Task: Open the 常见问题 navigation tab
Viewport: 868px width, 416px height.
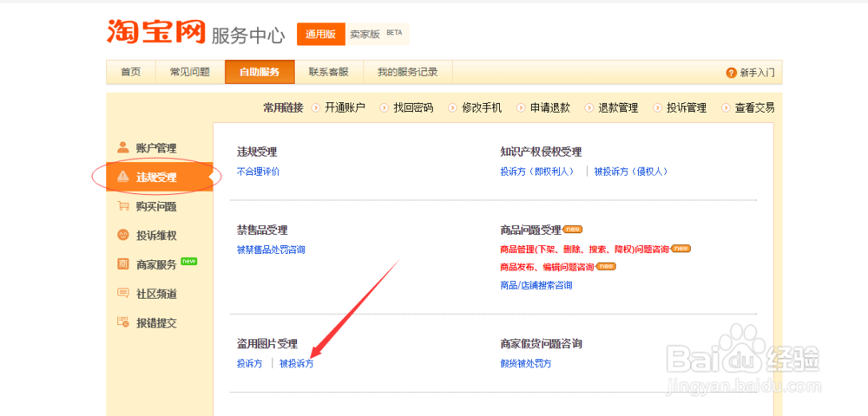Action: tap(190, 72)
